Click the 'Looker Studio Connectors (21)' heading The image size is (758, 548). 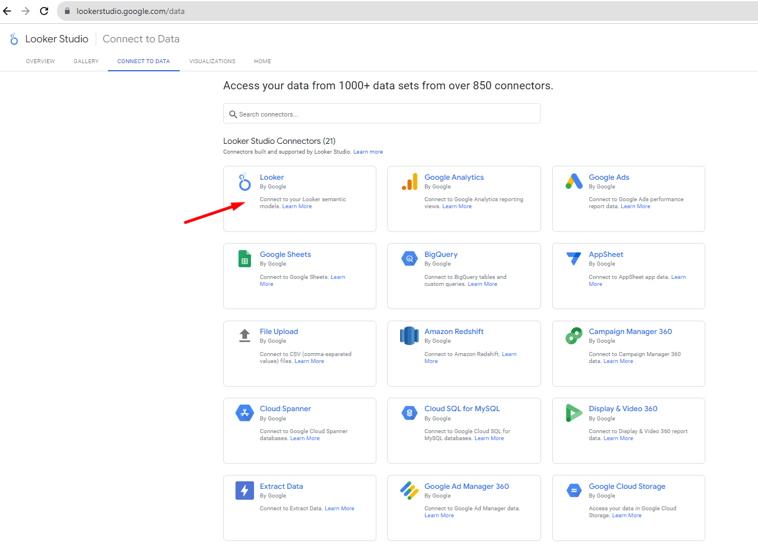point(280,141)
